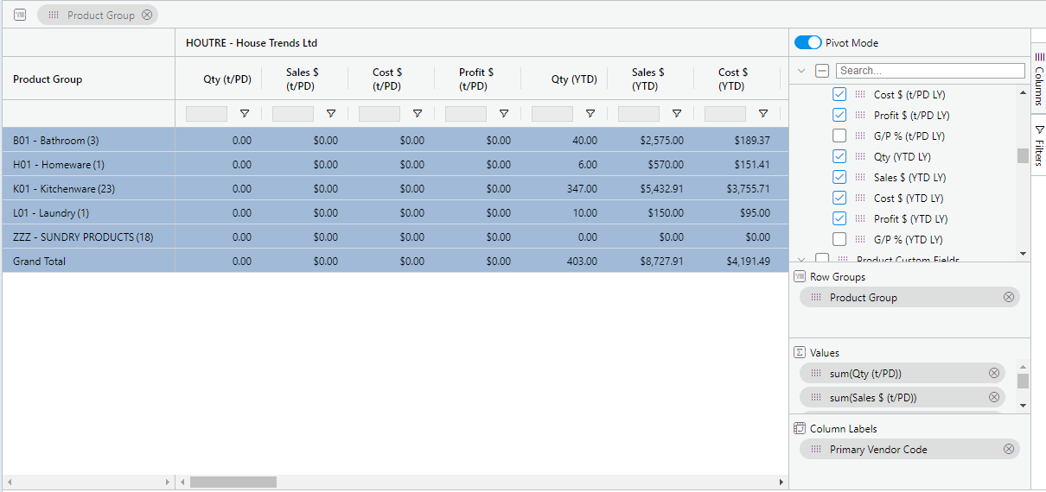Viewport: 1046px width, 492px height.
Task: Open filter for Profit $ (t/PD) column
Action: pos(504,114)
